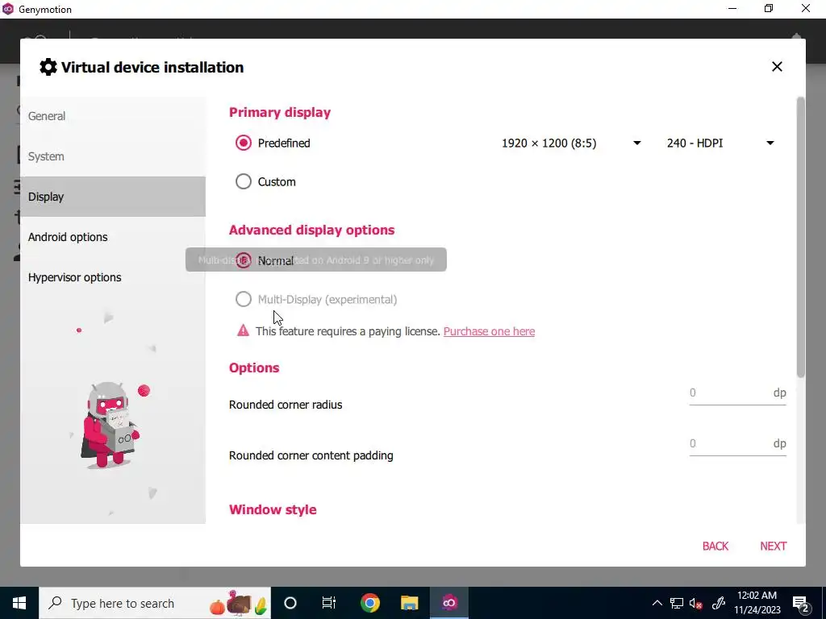This screenshot has width=826, height=619.
Task: Click the BACK button
Action: [x=715, y=546]
